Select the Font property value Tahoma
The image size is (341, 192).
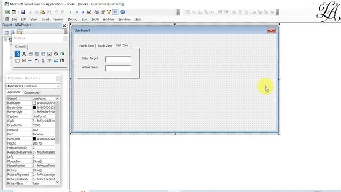coord(44,134)
